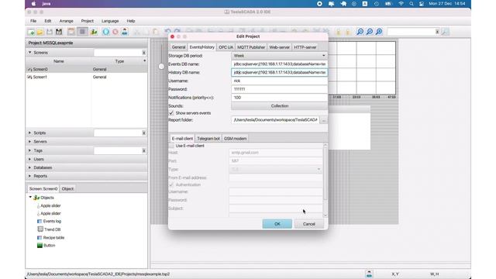The image size is (496, 279).
Task: Click the new screen window toolbar icon
Action: tap(71, 32)
